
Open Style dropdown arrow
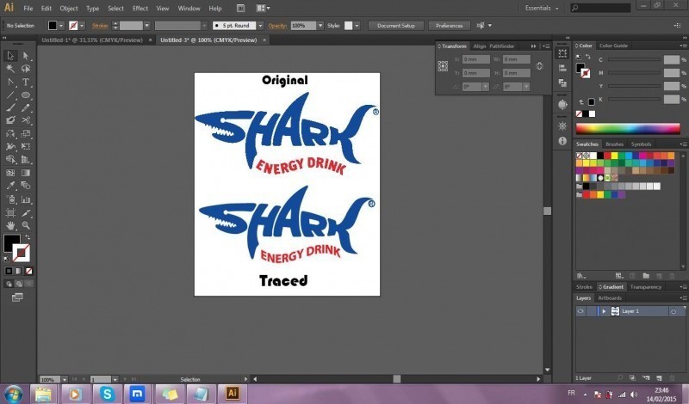[x=357, y=26]
